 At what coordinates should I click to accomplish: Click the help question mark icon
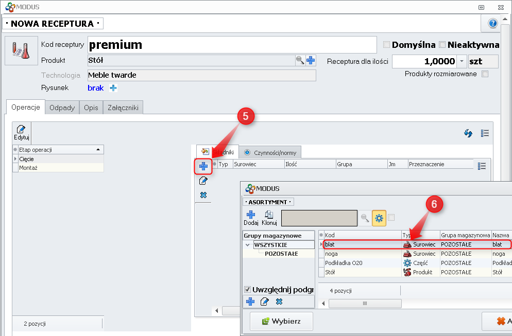tap(492, 24)
